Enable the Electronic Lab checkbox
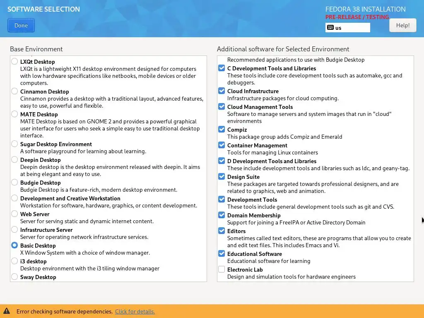Screen dimensions: 424x318 point(222,269)
